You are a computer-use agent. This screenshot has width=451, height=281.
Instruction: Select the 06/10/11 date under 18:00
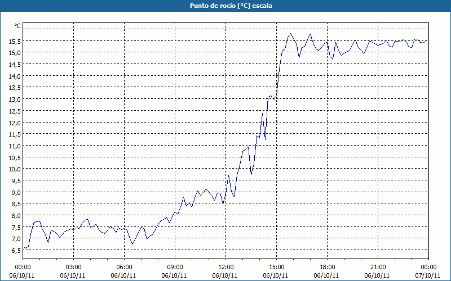click(326, 275)
